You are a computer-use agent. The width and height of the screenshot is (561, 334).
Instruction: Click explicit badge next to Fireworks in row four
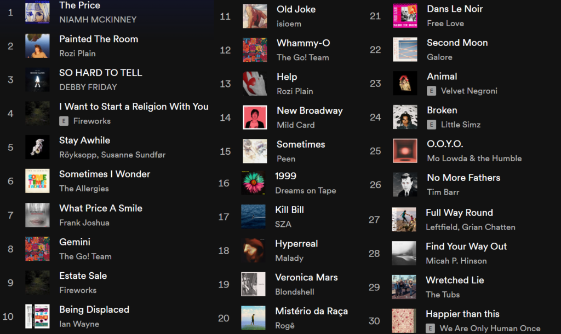(64, 121)
